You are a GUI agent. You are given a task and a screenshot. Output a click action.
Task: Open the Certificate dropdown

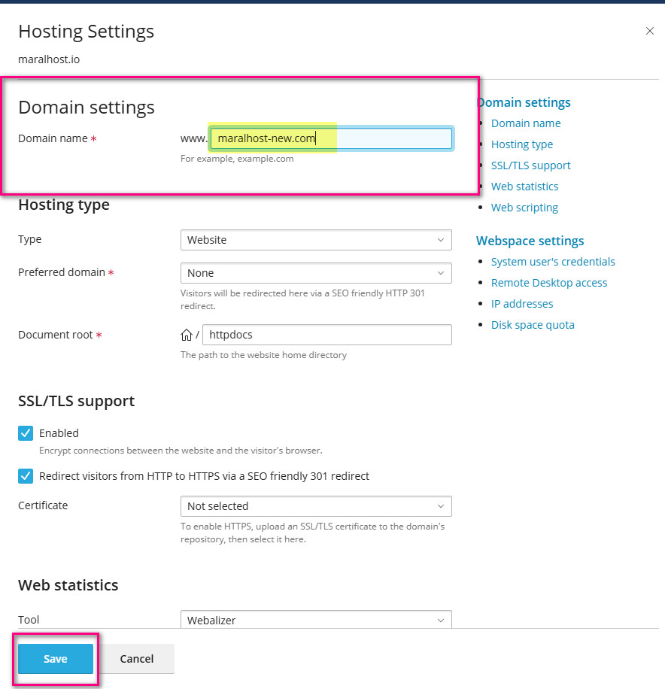(x=316, y=506)
